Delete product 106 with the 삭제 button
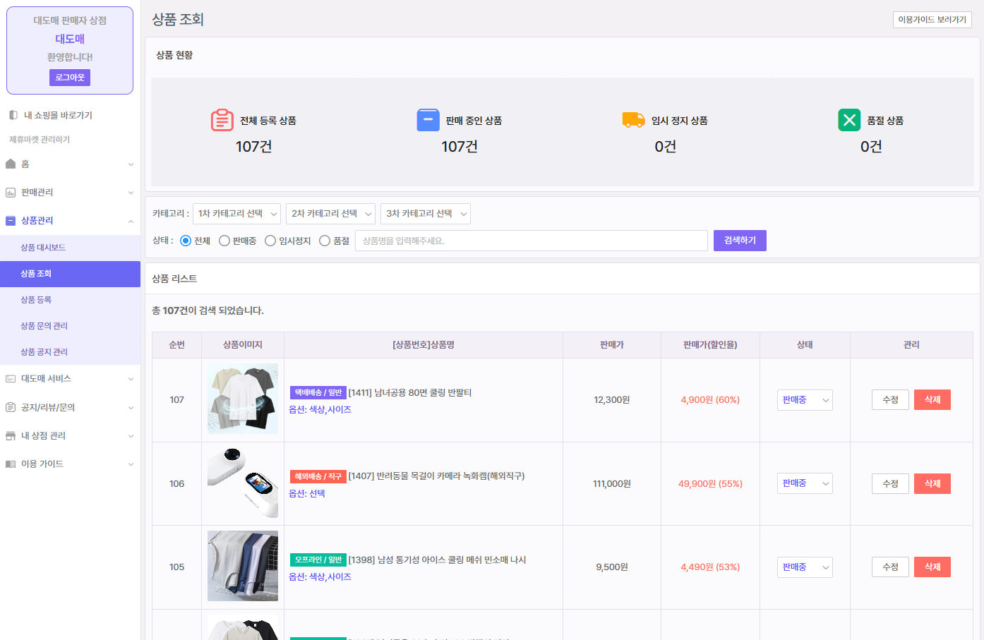 pyautogui.click(x=932, y=484)
